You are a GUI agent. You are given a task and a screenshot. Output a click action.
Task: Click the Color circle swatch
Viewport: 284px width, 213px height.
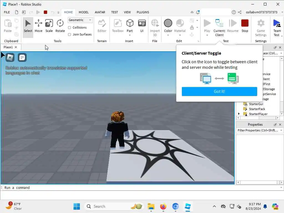tap(168, 23)
